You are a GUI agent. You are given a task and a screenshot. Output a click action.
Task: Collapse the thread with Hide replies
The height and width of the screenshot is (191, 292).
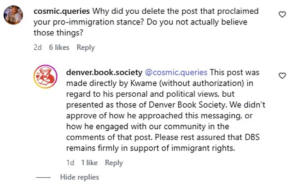tap(79, 177)
